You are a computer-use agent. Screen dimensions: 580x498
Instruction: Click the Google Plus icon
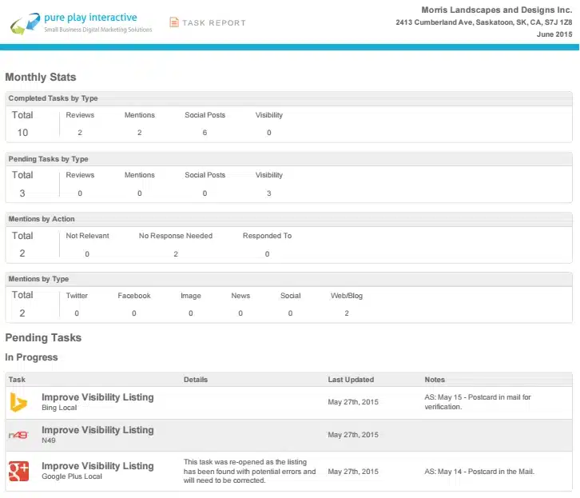18,471
